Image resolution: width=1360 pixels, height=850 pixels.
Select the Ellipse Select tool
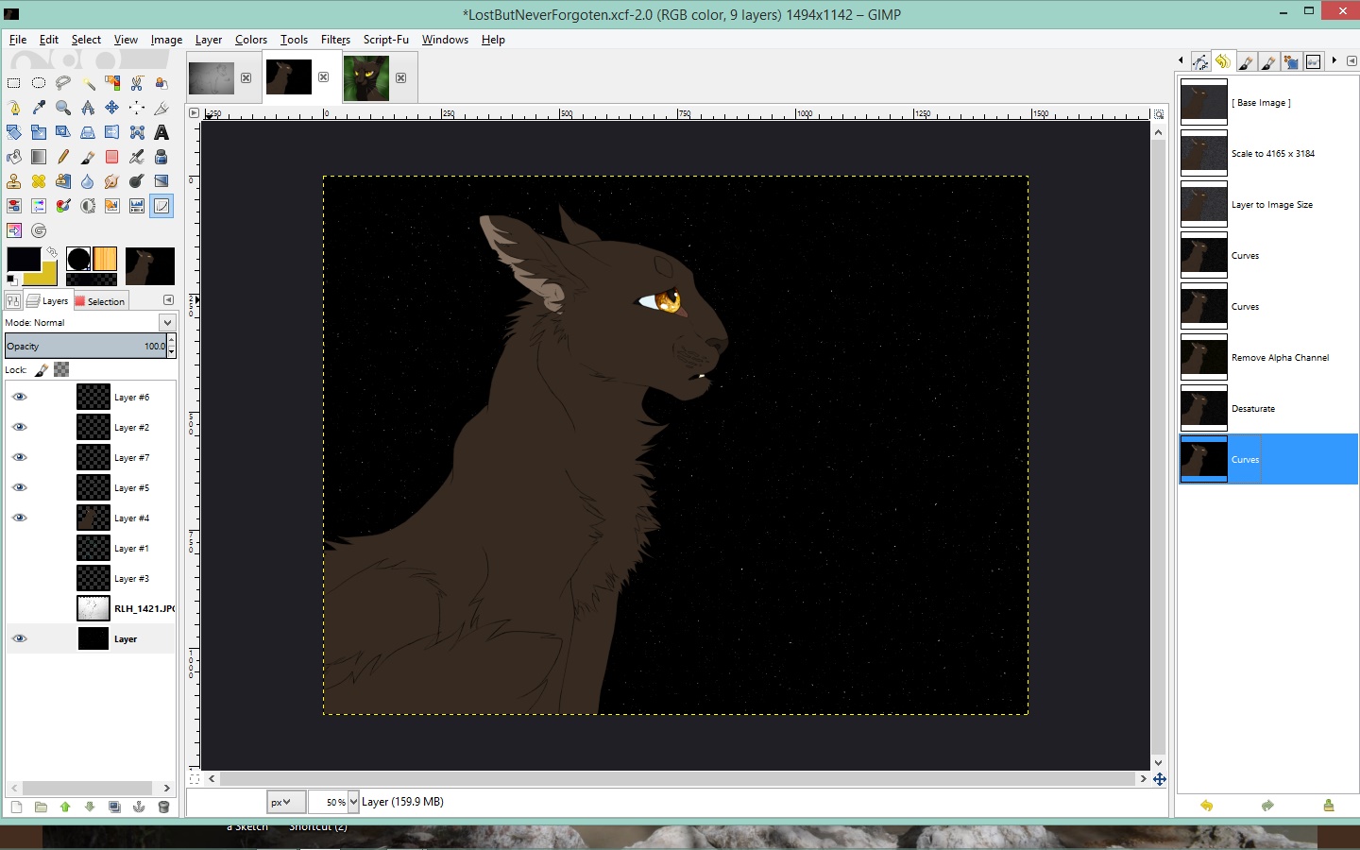[x=39, y=83]
